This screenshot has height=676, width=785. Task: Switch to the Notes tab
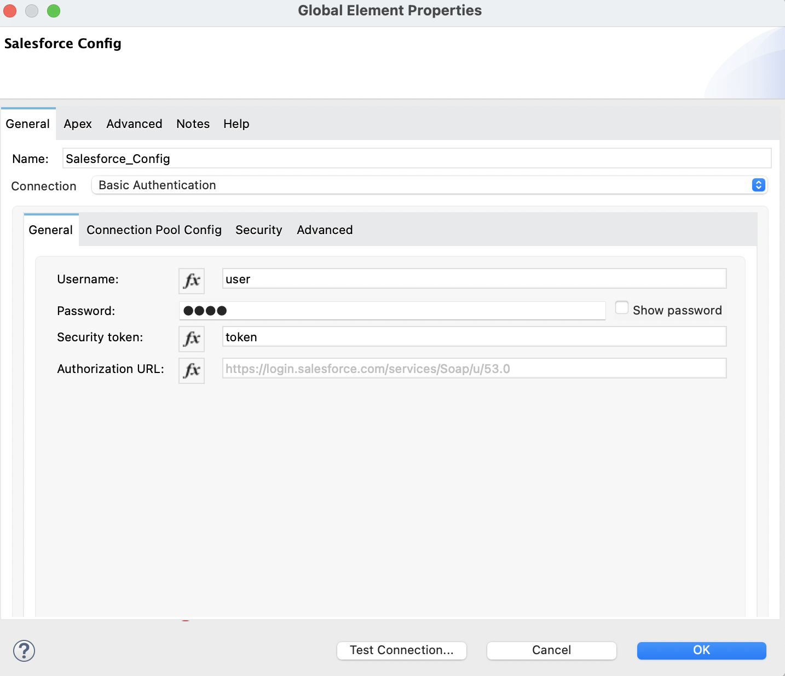tap(193, 124)
